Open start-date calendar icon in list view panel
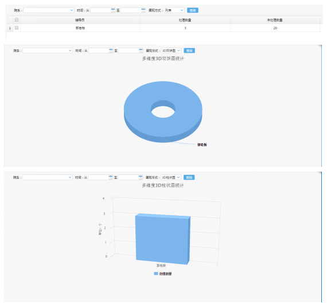 coord(113,10)
